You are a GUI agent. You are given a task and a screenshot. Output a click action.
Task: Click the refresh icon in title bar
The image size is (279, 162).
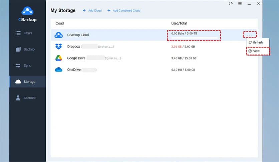pos(231,4)
